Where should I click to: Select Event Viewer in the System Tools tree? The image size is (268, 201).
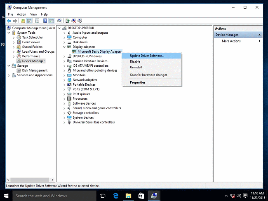click(x=31, y=42)
